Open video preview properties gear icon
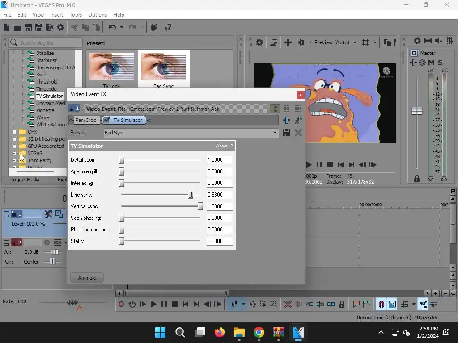 point(259,42)
